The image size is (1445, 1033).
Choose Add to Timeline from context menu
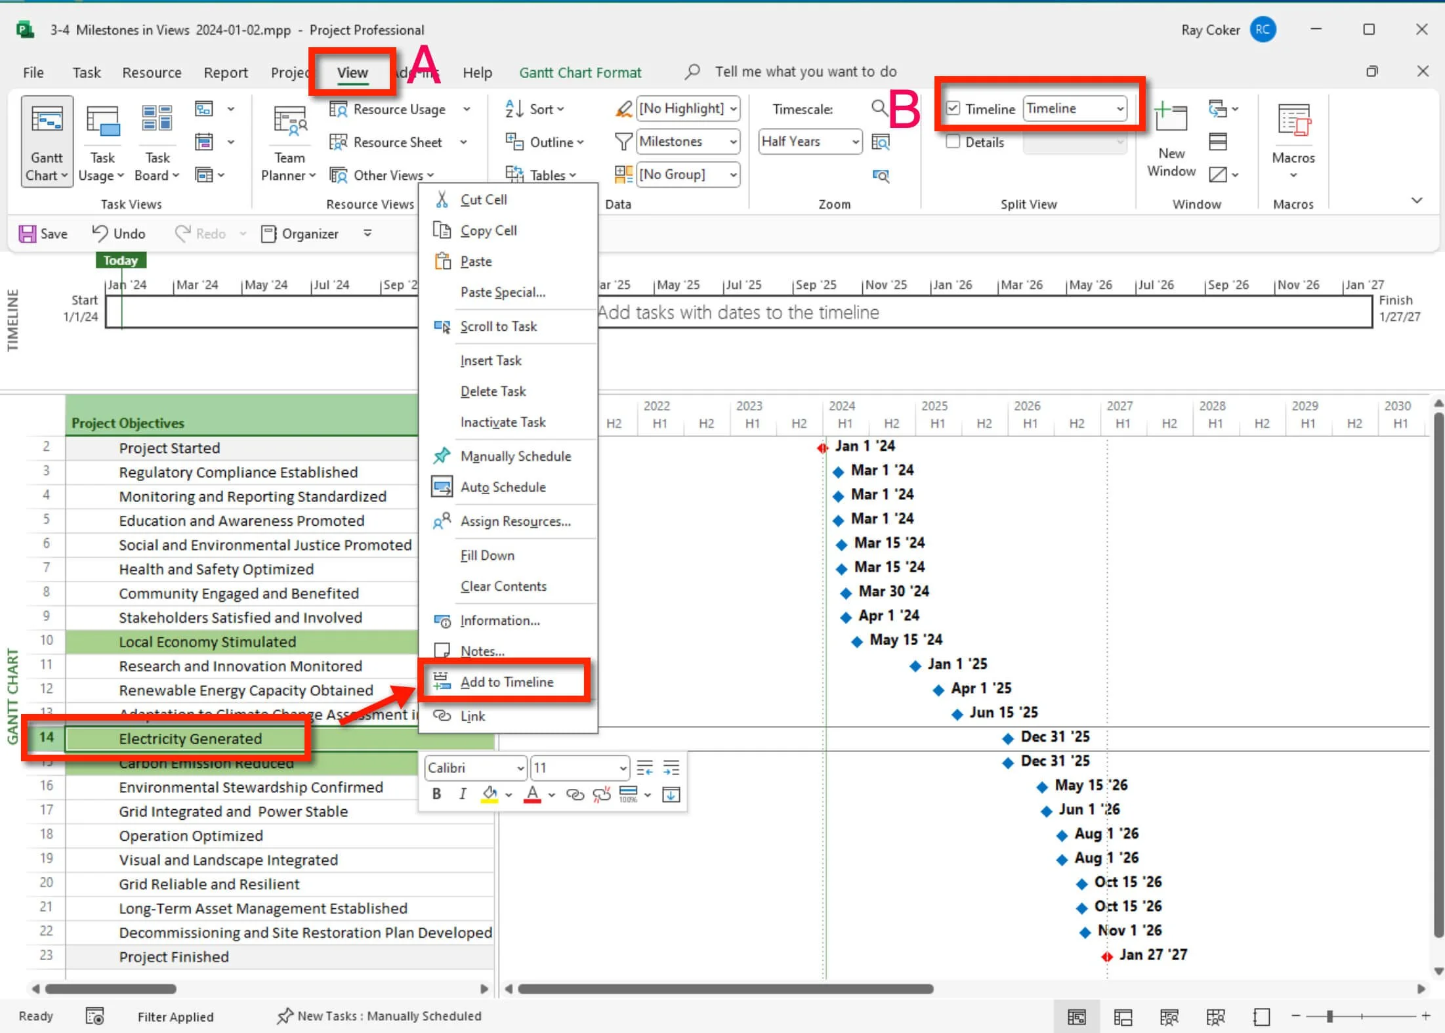[506, 682]
